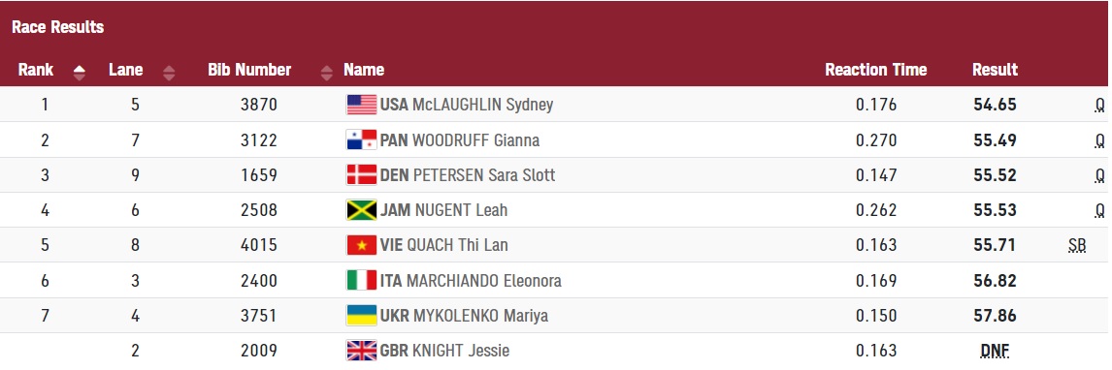The image size is (1112, 370).
Task: Click the DNF result for Knight
Action: pyautogui.click(x=995, y=351)
